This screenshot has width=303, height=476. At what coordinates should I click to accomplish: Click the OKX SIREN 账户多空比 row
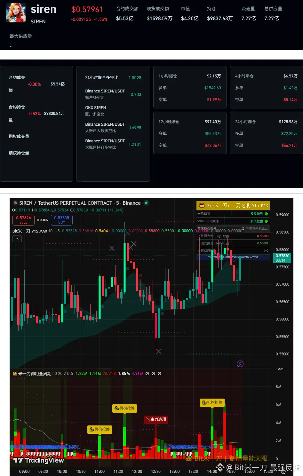[x=113, y=111]
